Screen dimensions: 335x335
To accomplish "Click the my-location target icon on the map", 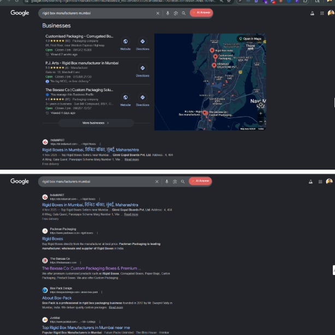I will coord(261,104).
